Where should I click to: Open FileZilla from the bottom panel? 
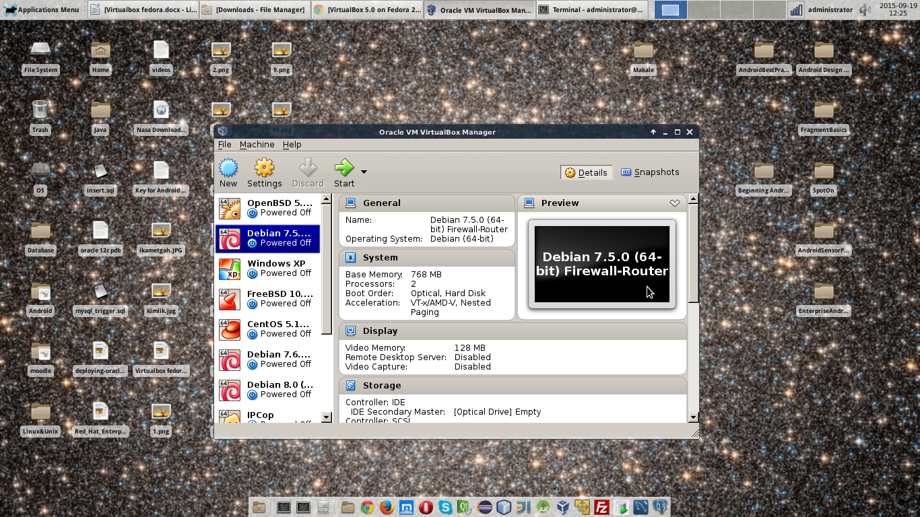601,508
